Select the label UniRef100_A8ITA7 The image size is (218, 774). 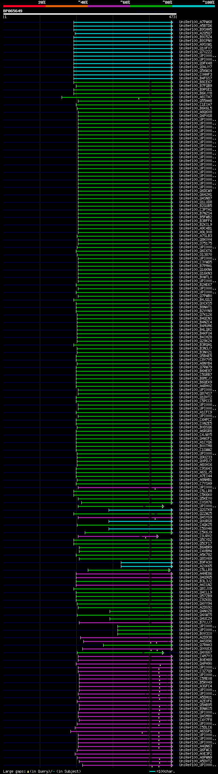click(x=196, y=97)
